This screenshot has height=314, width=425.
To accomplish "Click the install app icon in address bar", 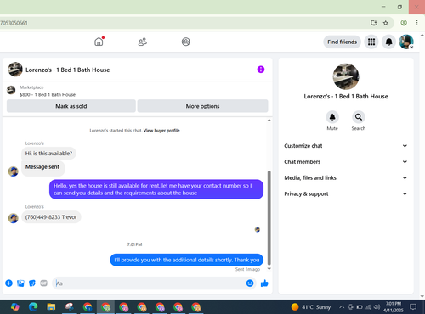I will pos(374,23).
